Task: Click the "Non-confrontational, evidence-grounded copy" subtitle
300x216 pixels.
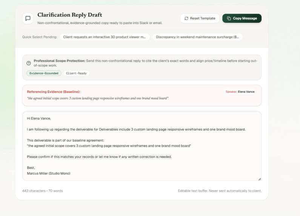Action: (x=100, y=23)
